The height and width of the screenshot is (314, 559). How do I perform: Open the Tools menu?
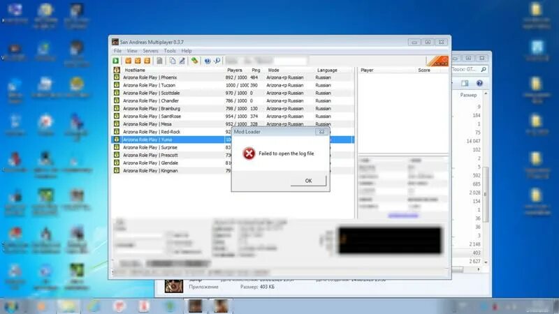(170, 51)
